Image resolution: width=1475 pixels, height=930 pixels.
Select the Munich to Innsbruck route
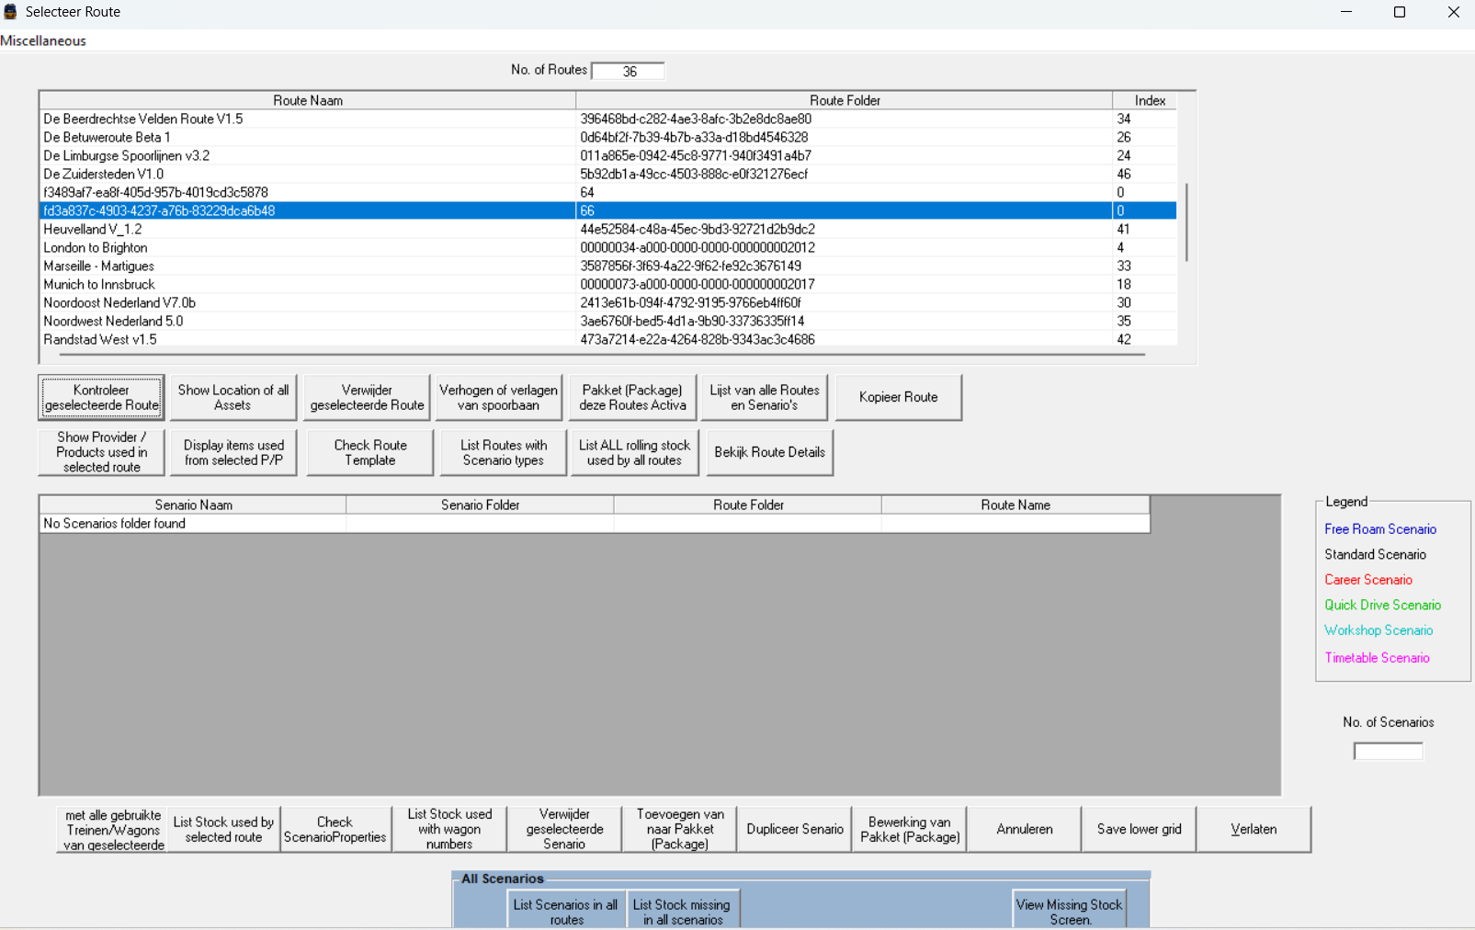[x=99, y=284]
